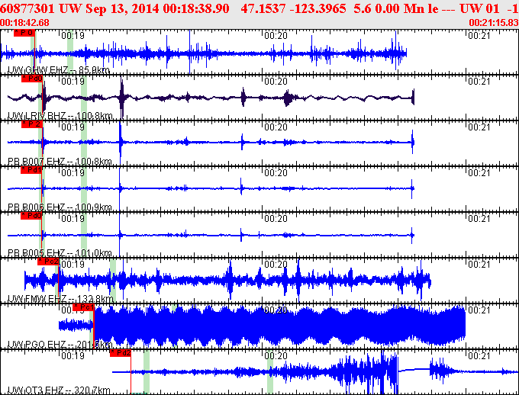Click the 00:21 time label on OT3 trace
Viewport: 519px width, 395px height.
[479, 355]
